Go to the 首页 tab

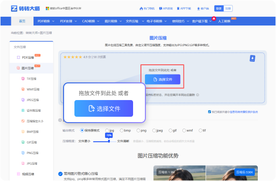22,21
